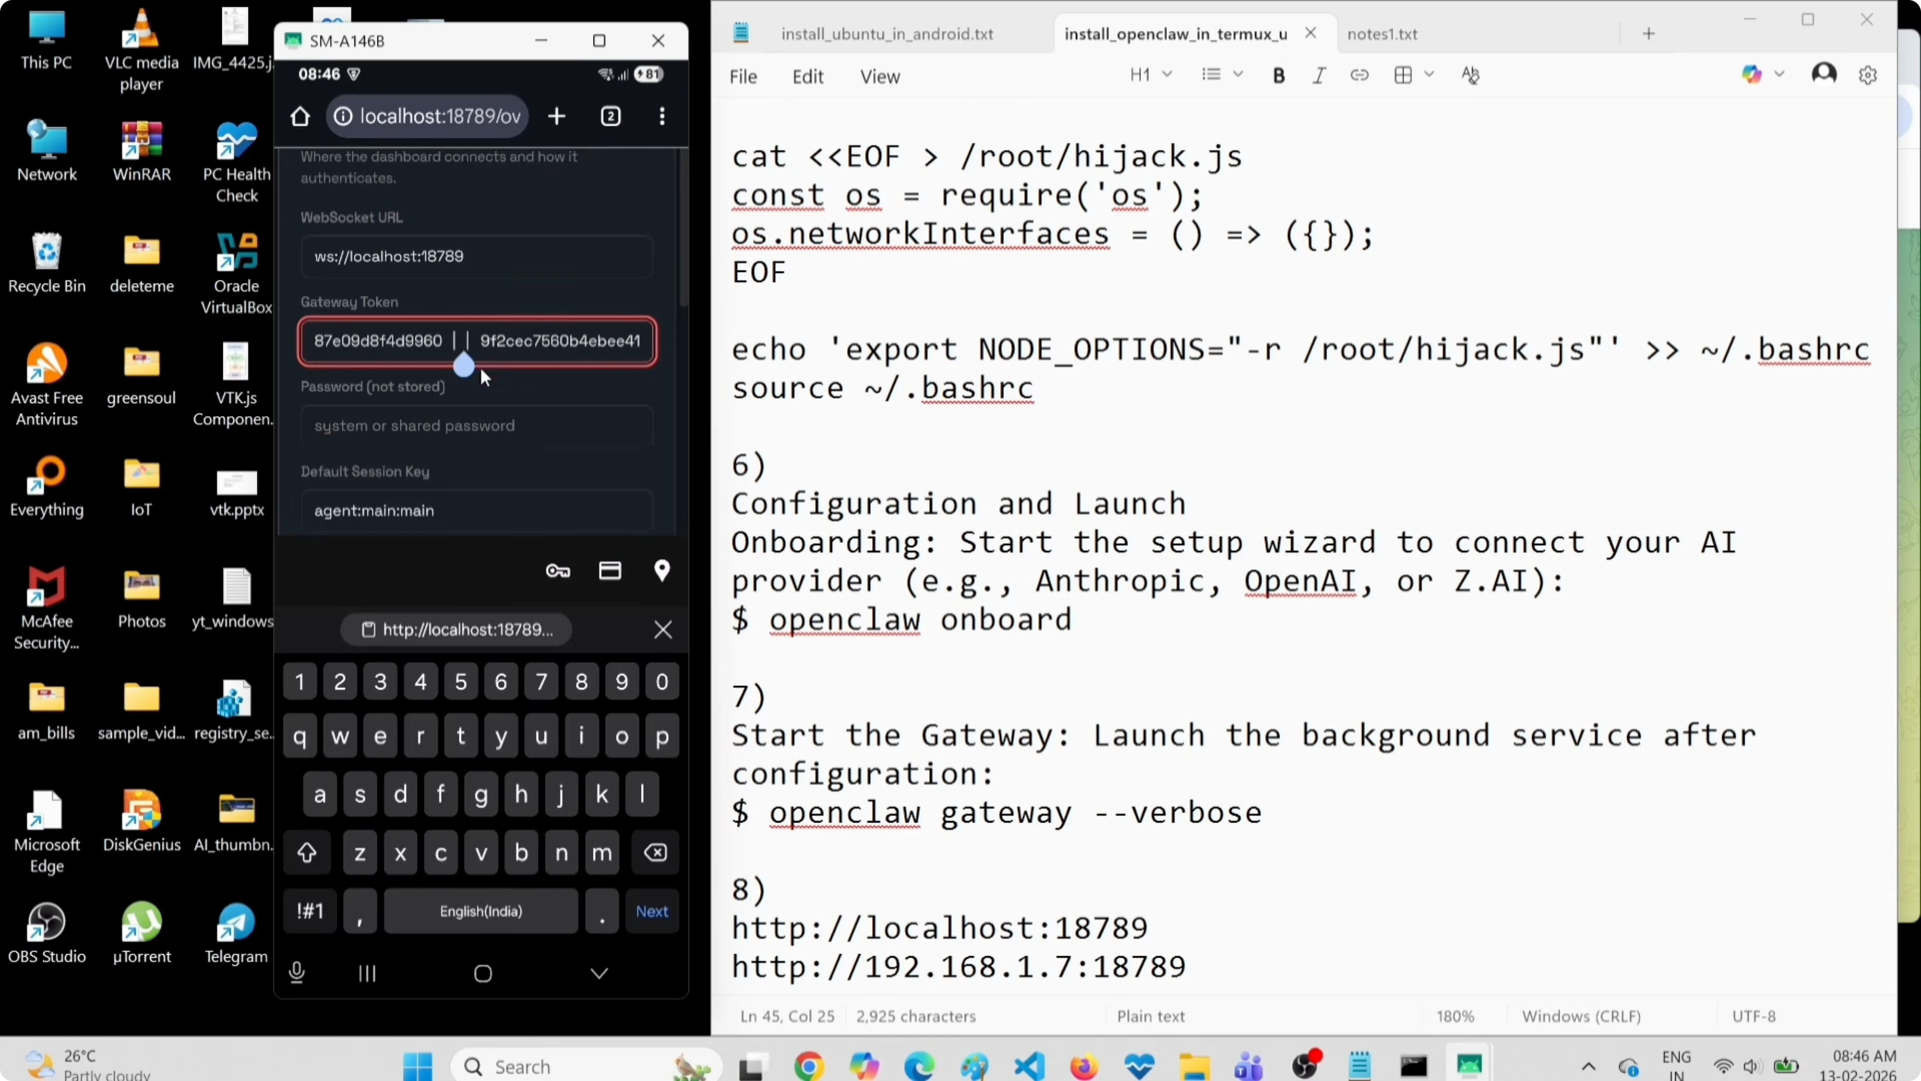Open Notepad settings via the gear icon
Viewport: 1921px width, 1081px height.
pos(1868,75)
